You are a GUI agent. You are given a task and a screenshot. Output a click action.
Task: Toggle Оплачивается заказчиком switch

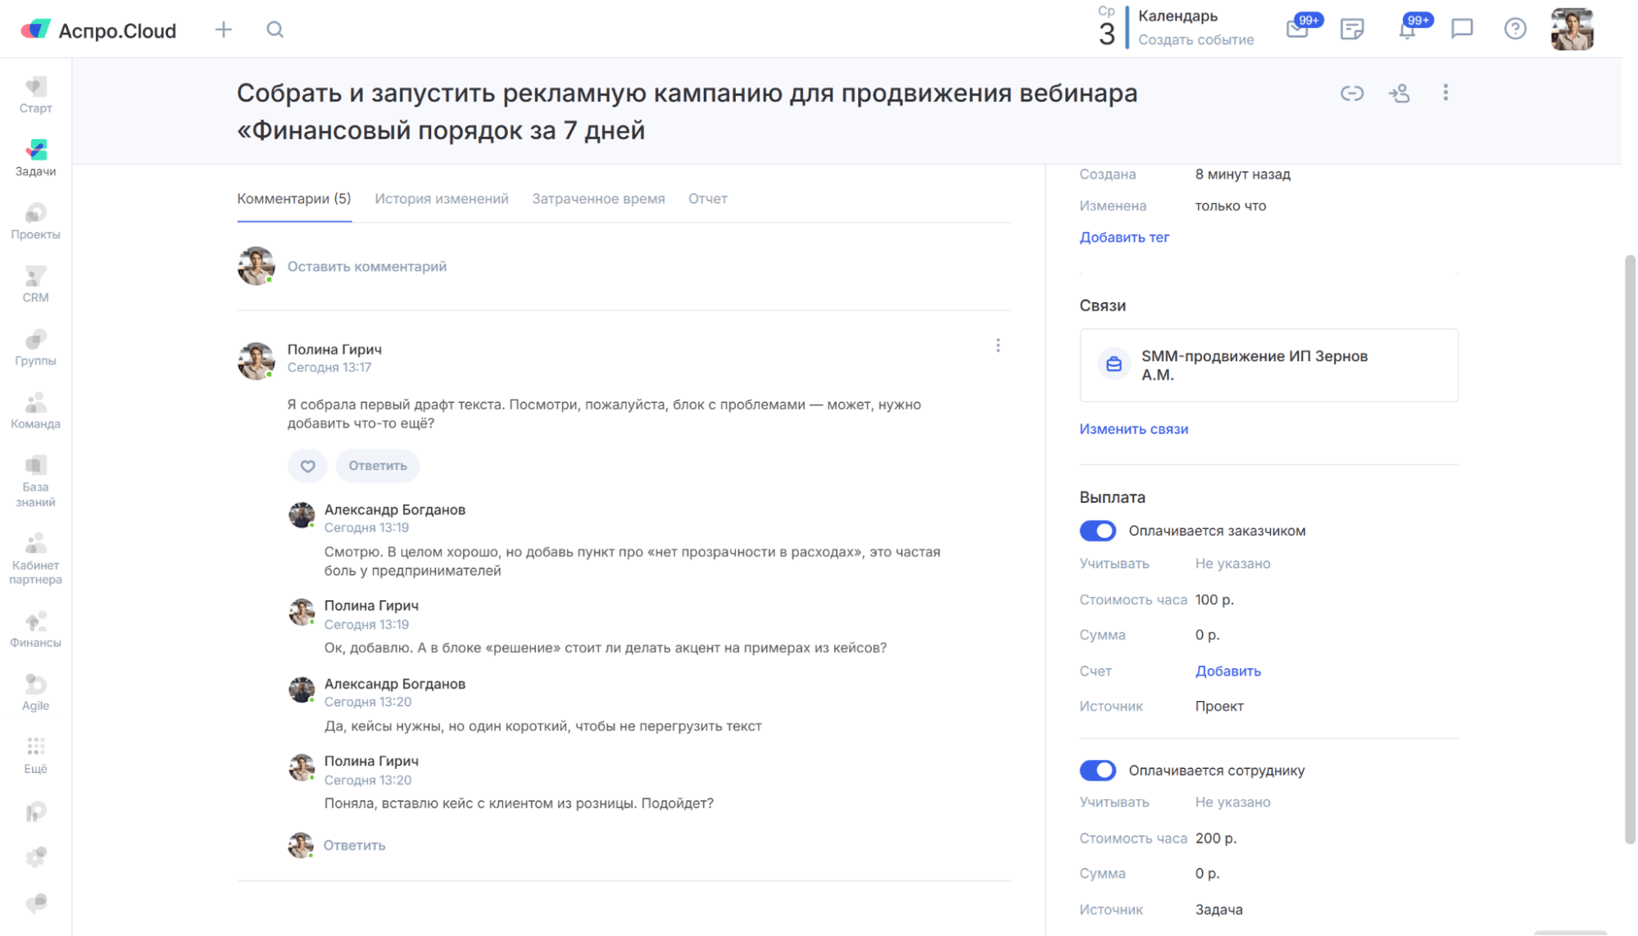click(x=1097, y=531)
